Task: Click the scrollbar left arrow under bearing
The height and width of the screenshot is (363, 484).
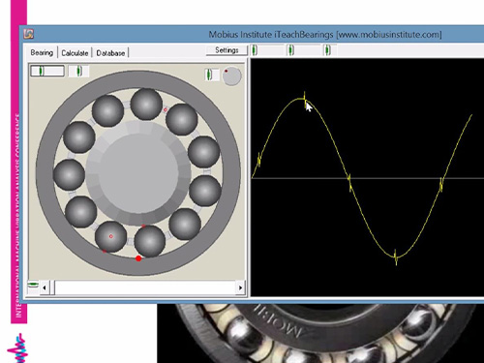Action: 45,287
